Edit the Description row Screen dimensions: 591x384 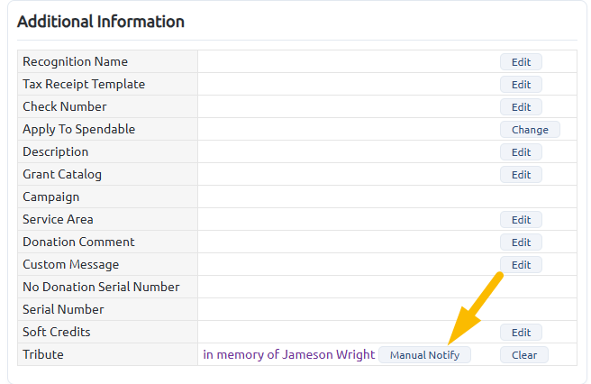coord(521,152)
